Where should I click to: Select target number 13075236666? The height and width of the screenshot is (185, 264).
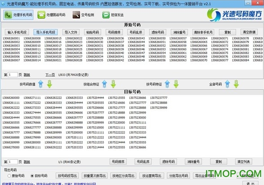click(137, 147)
